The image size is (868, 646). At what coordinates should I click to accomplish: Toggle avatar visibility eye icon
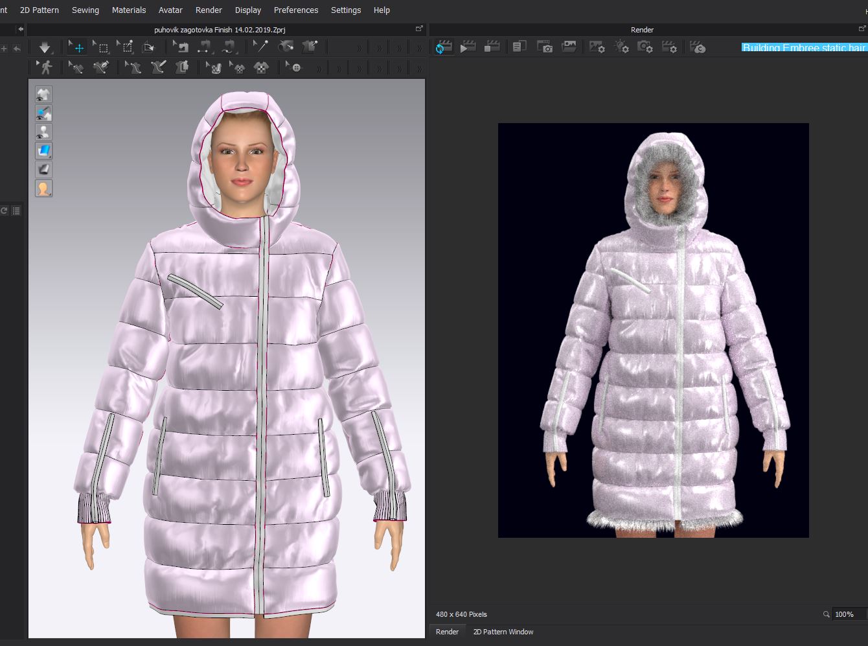(43, 132)
